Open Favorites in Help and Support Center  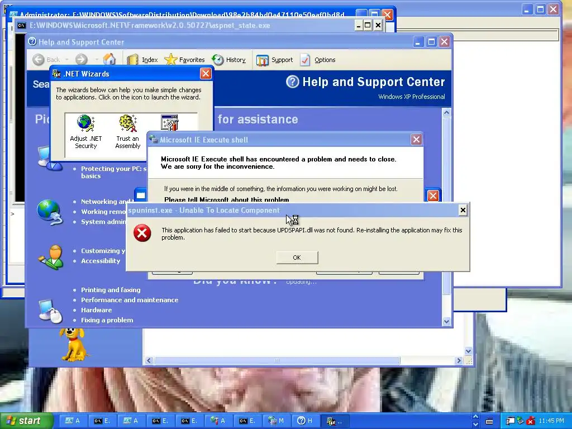(184, 60)
